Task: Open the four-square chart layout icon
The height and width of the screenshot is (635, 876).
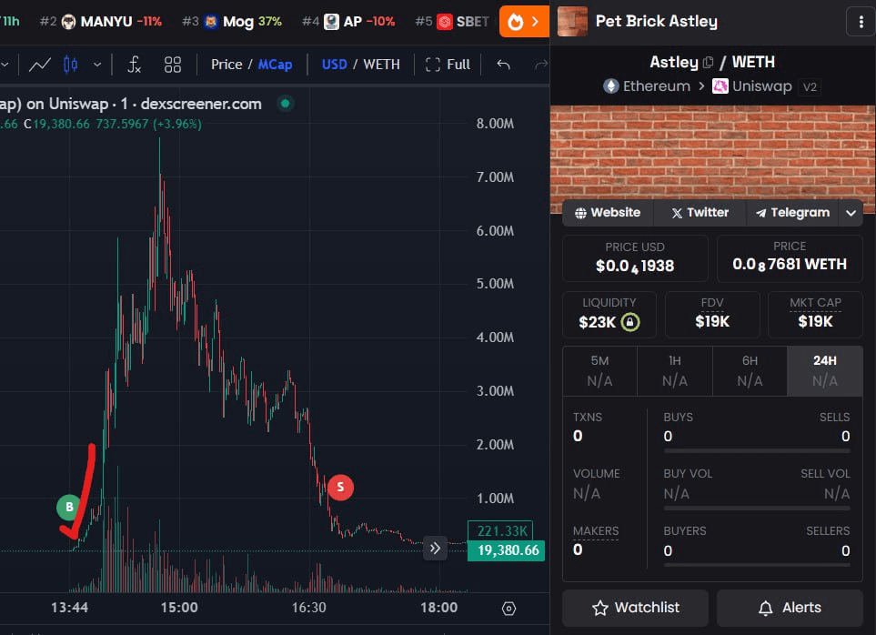Action: pyautogui.click(x=173, y=65)
